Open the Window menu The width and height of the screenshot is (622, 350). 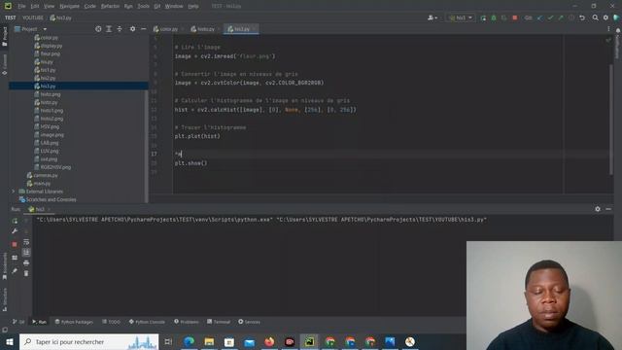coord(174,7)
